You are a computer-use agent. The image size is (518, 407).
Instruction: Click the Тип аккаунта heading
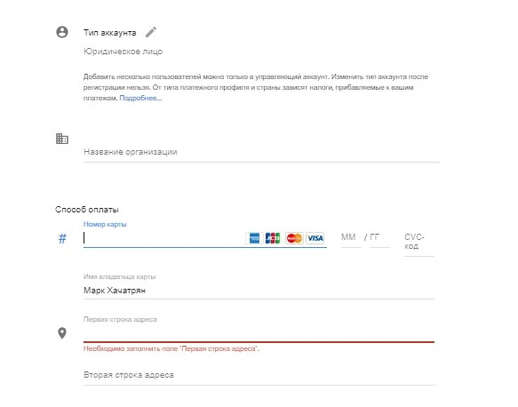point(109,33)
